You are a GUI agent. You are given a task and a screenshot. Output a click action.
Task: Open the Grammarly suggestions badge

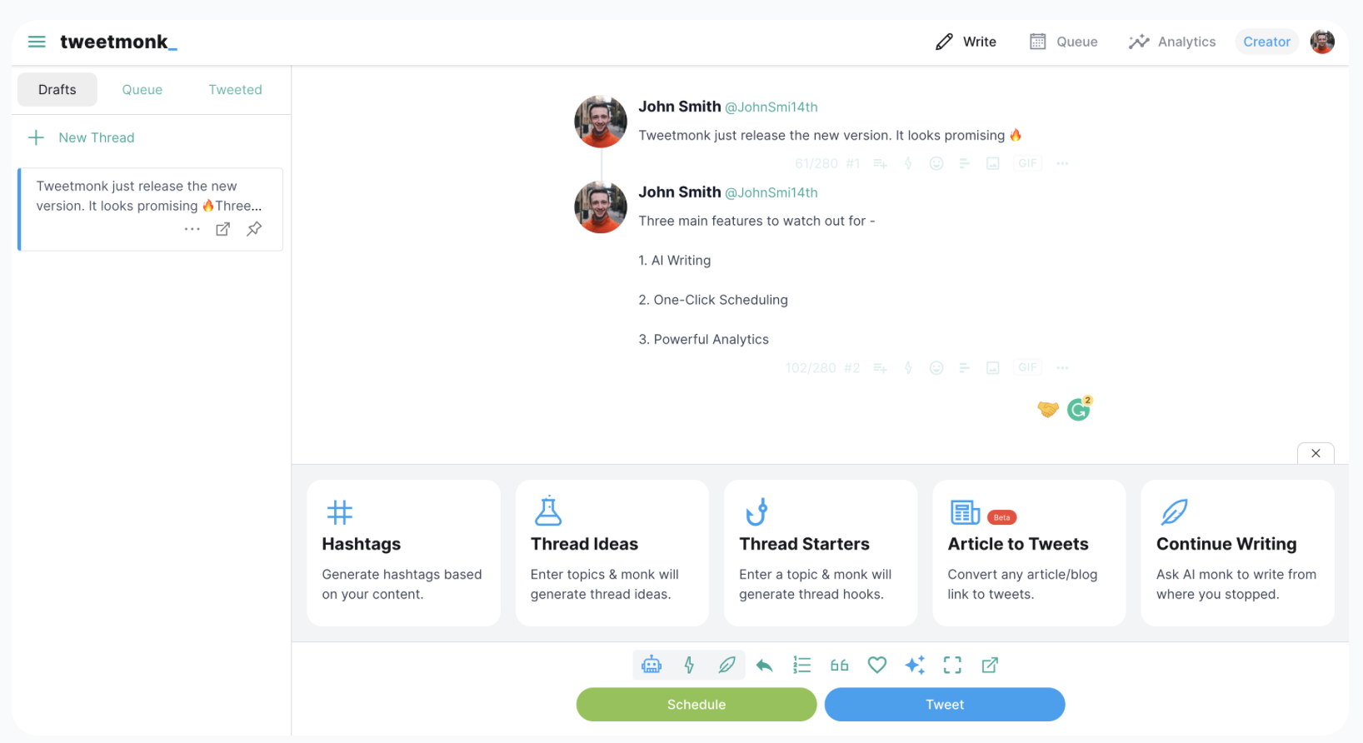(x=1079, y=408)
